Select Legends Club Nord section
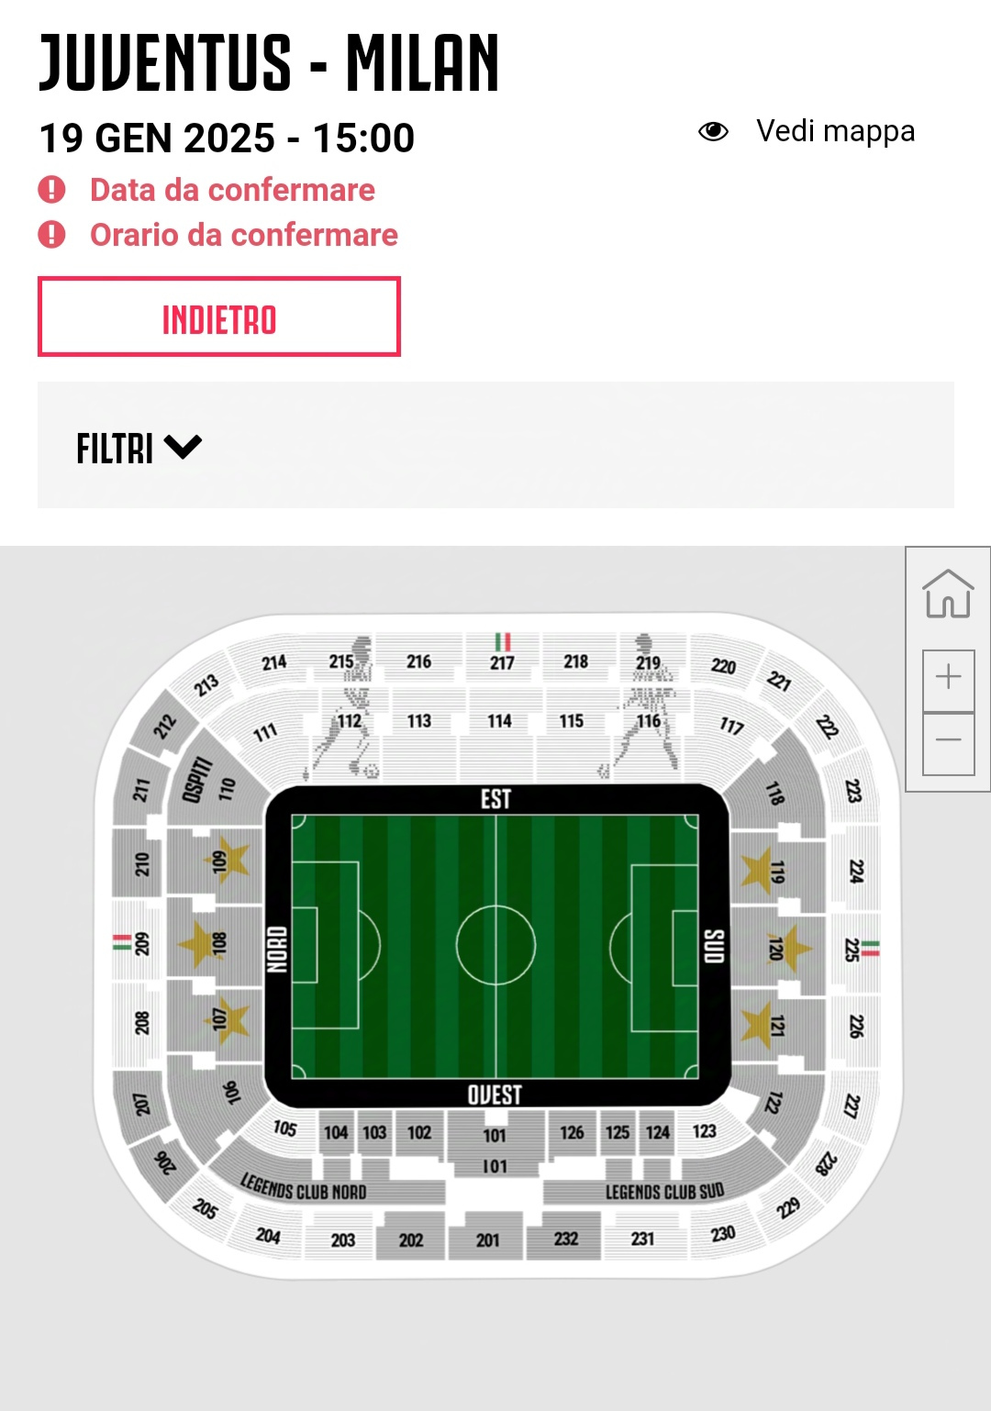 (304, 1188)
